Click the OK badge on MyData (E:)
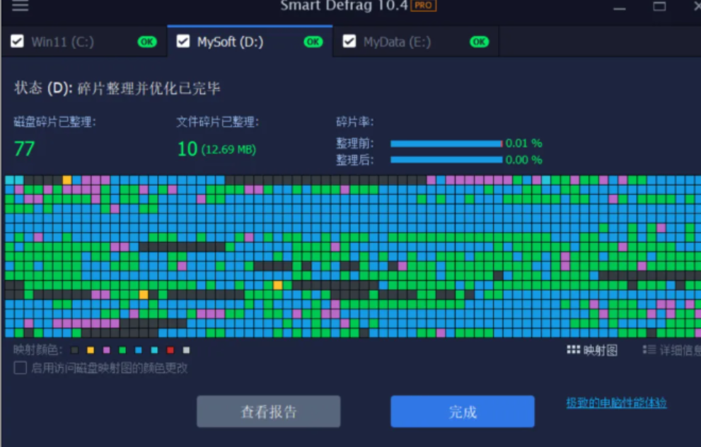This screenshot has width=701, height=447. [x=480, y=42]
